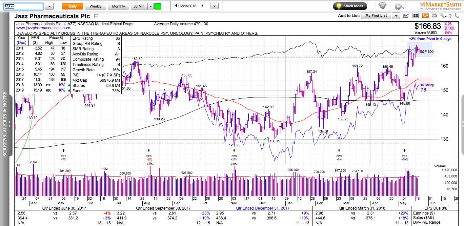Click the 5/23/2018 date field
This screenshot has height=226, width=464.
point(189,6)
